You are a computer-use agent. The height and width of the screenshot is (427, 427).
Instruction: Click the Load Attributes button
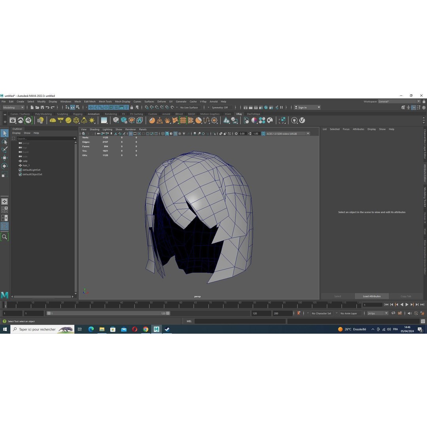pos(372,296)
